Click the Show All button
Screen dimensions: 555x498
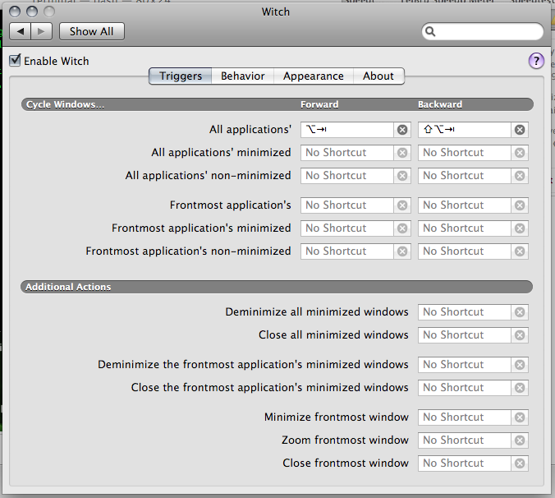pyautogui.click(x=91, y=31)
